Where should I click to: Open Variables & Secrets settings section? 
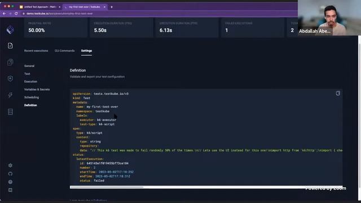37,90
